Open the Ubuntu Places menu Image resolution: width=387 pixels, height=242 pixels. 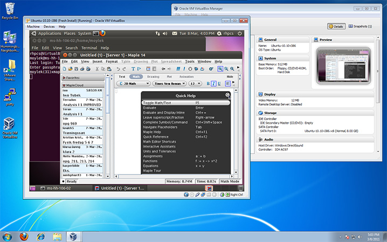70,33
